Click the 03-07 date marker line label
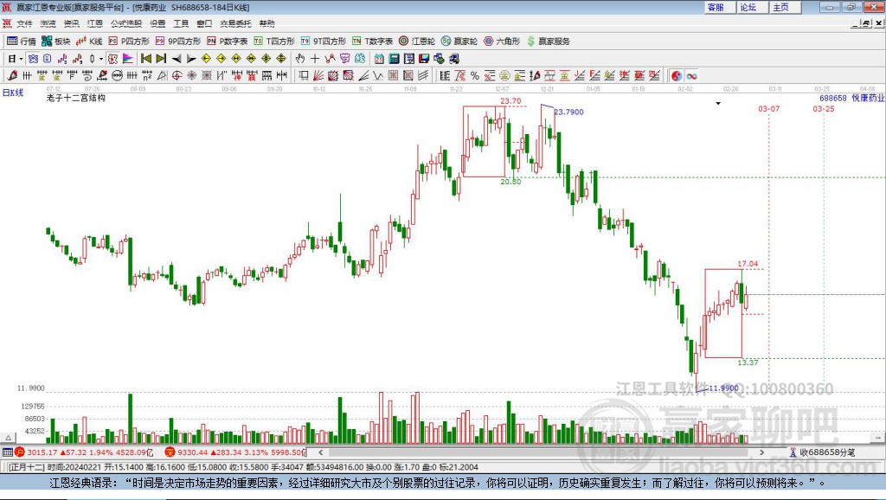The width and height of the screenshot is (886, 500). 768,108
